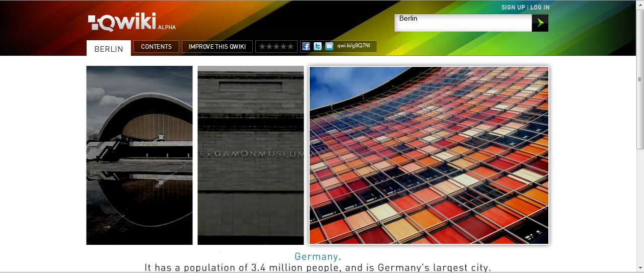Image resolution: width=644 pixels, height=273 pixels.
Task: Click the Qwiki logo
Action: pyautogui.click(x=122, y=23)
